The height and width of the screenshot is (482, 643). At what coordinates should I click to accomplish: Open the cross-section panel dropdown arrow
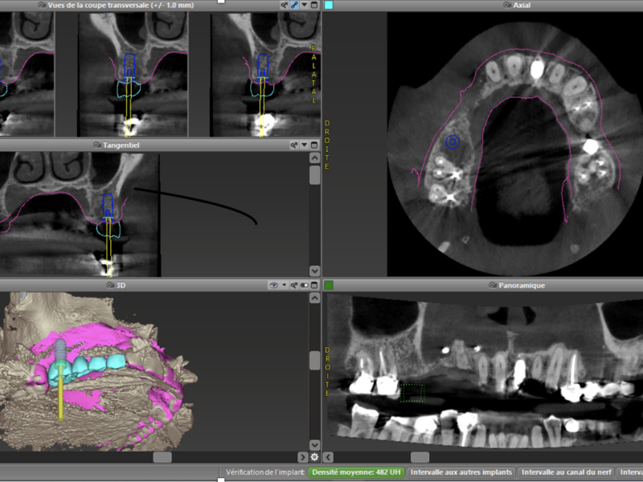coord(305,6)
